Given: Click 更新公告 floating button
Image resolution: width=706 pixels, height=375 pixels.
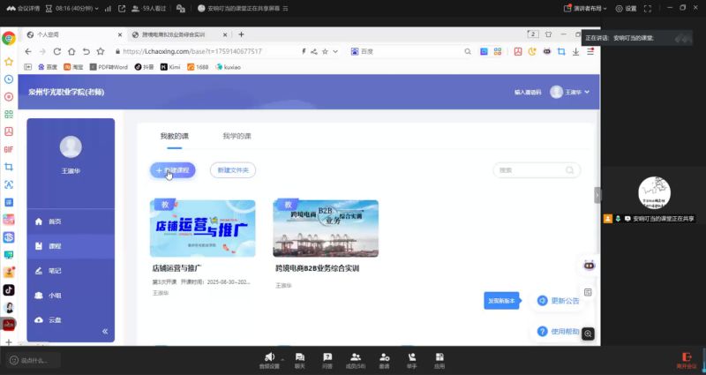Looking at the screenshot, I should click(x=559, y=301).
